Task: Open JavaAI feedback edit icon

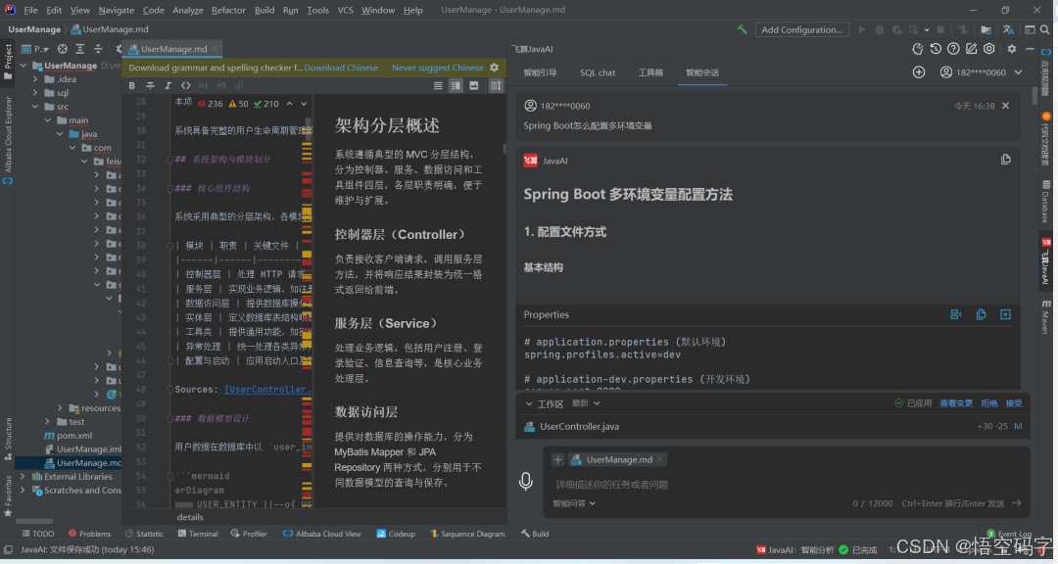Action: (x=971, y=49)
